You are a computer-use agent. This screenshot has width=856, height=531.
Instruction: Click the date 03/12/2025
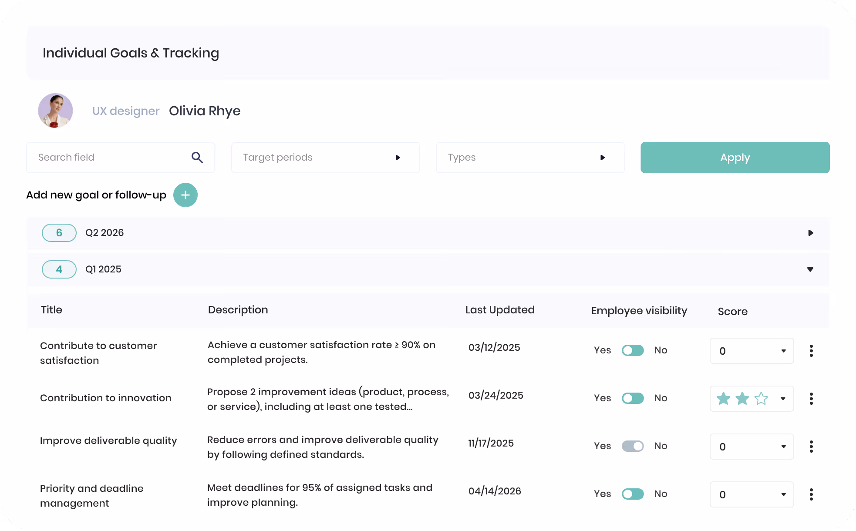494,347
